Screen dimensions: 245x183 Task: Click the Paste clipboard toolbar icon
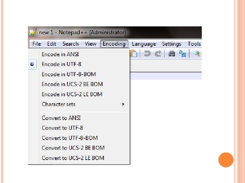[134, 54]
